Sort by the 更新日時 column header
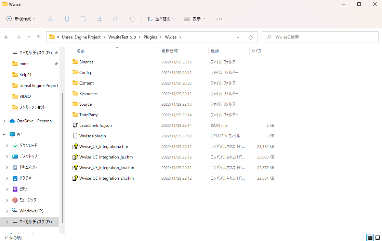The image size is (382, 241). point(170,51)
